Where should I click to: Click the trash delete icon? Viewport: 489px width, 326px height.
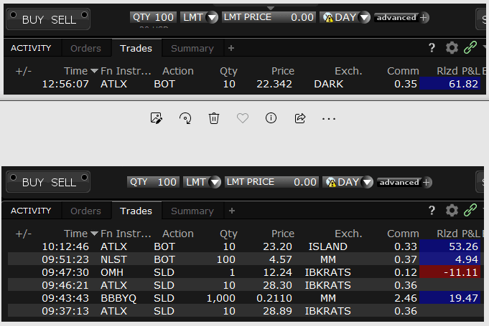point(213,118)
